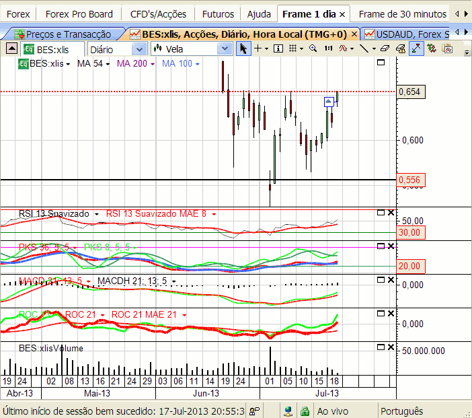Open MA 100 indicator menu

[198, 64]
